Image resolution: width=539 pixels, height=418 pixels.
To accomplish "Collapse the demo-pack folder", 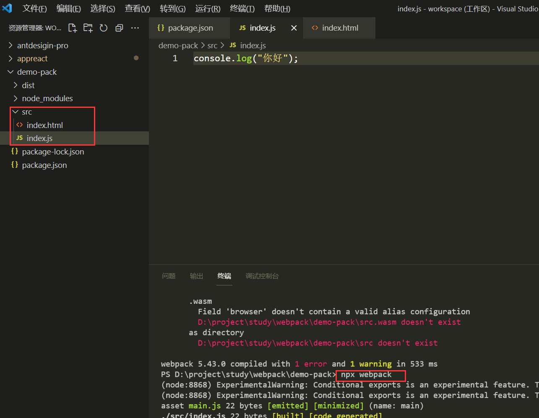I will point(74,72).
